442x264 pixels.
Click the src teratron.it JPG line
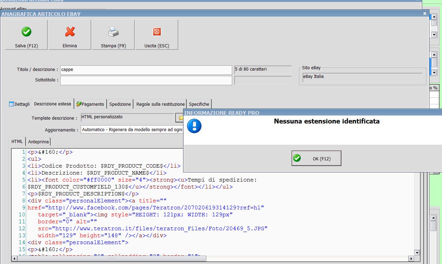[152, 229]
